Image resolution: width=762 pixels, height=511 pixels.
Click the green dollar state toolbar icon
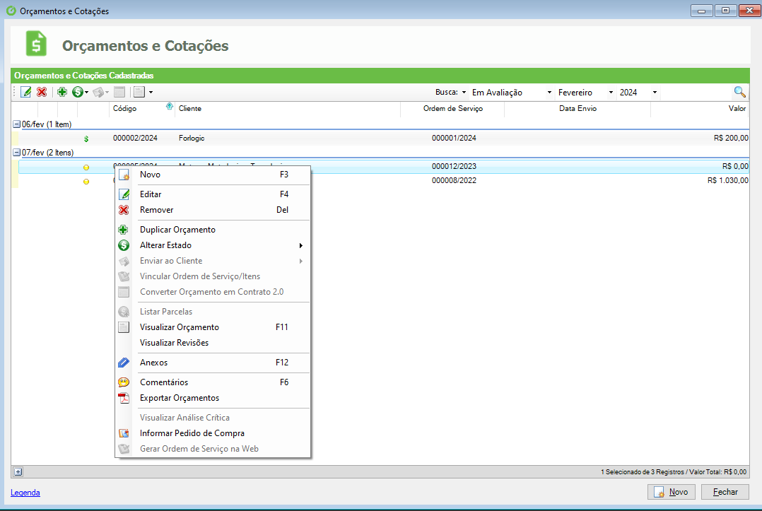pos(77,92)
